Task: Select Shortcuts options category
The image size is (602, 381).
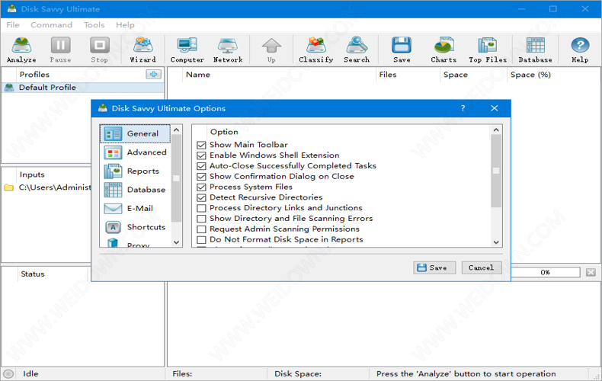Action: coord(135,227)
